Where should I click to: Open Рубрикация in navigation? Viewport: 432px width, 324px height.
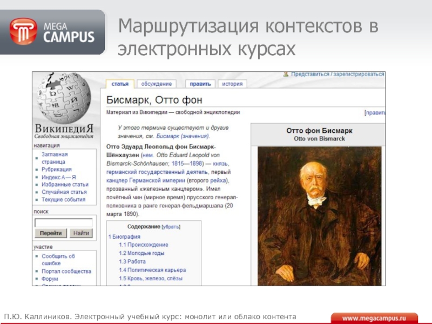point(57,170)
